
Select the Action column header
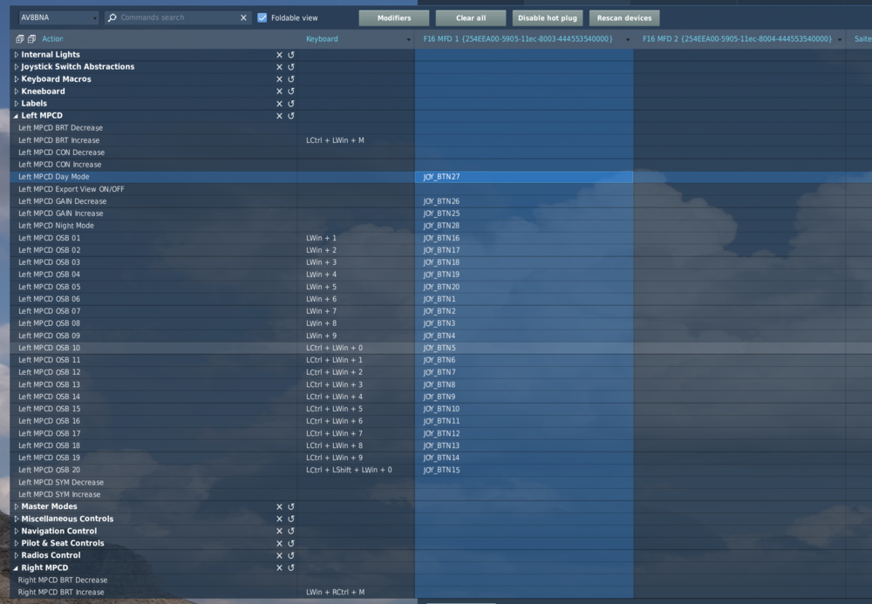click(x=52, y=39)
